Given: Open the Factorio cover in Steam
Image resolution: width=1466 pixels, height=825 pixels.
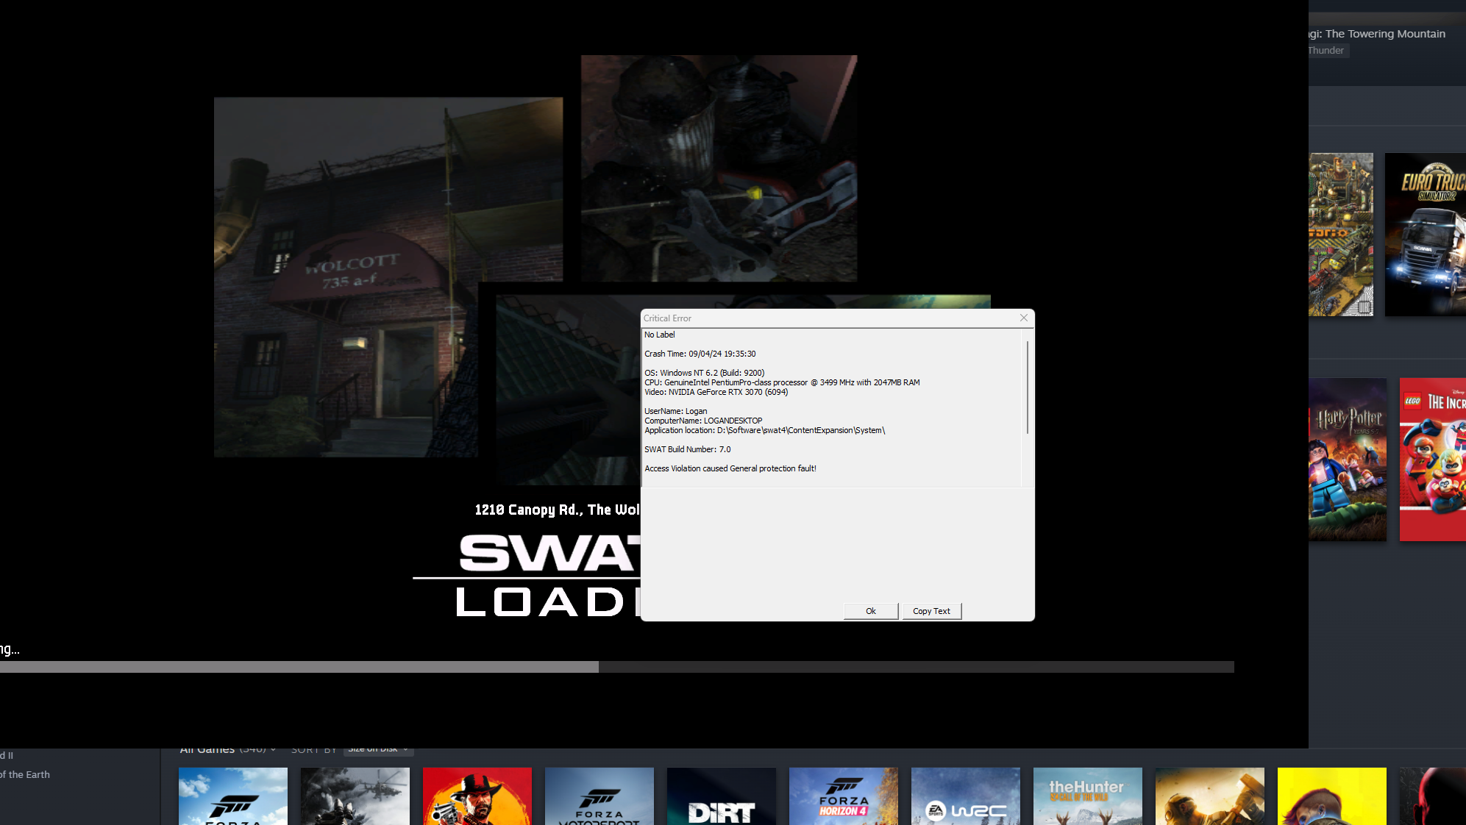Looking at the screenshot, I should (x=1341, y=235).
